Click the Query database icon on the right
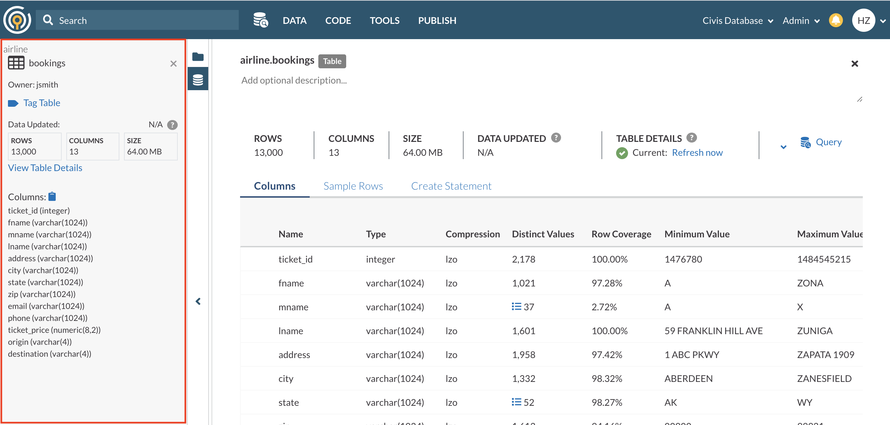890x425 pixels. pos(805,142)
